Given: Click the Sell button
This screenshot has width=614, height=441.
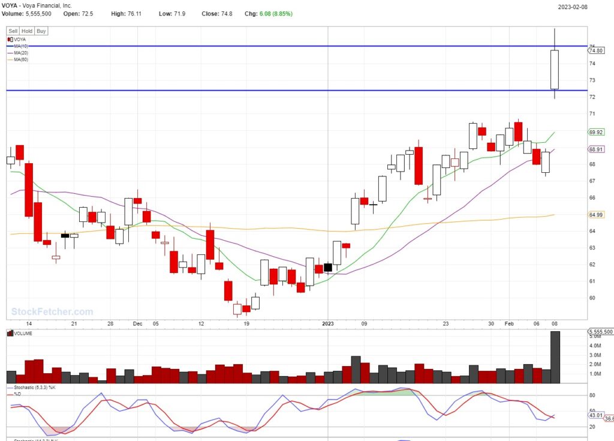Looking at the screenshot, I should [x=13, y=31].
